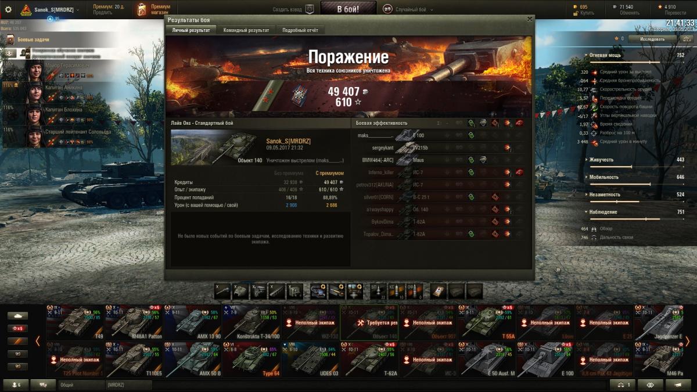Screen dimensions: 697x392
Task: Click the Огневая мощь progress bar
Action: click(638, 62)
